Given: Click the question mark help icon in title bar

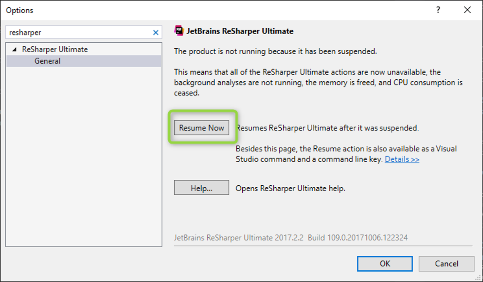Looking at the screenshot, I should (438, 10).
